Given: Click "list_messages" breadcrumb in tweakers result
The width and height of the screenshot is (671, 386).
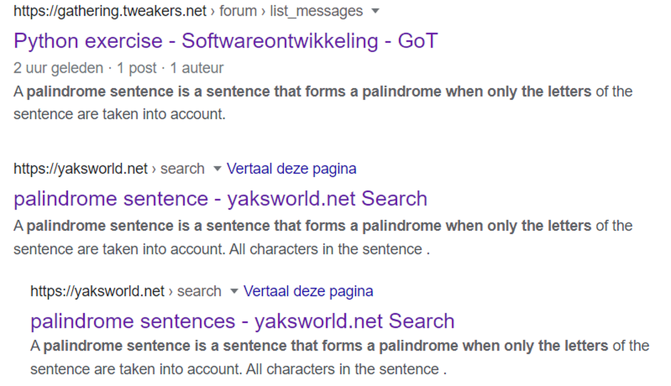Looking at the screenshot, I should coord(316,11).
